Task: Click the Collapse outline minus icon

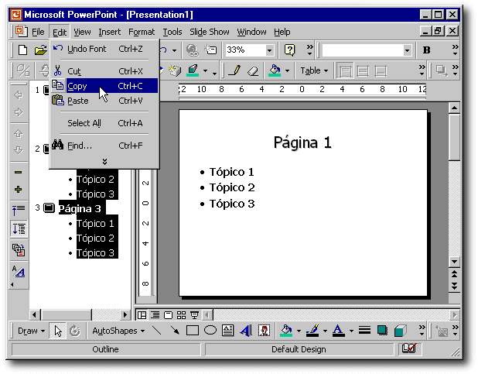Action: [x=19, y=172]
